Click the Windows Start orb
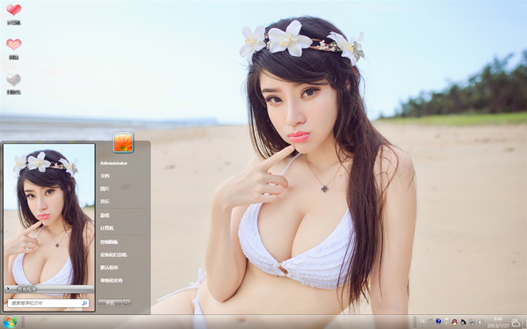The width and height of the screenshot is (527, 329). point(10,322)
